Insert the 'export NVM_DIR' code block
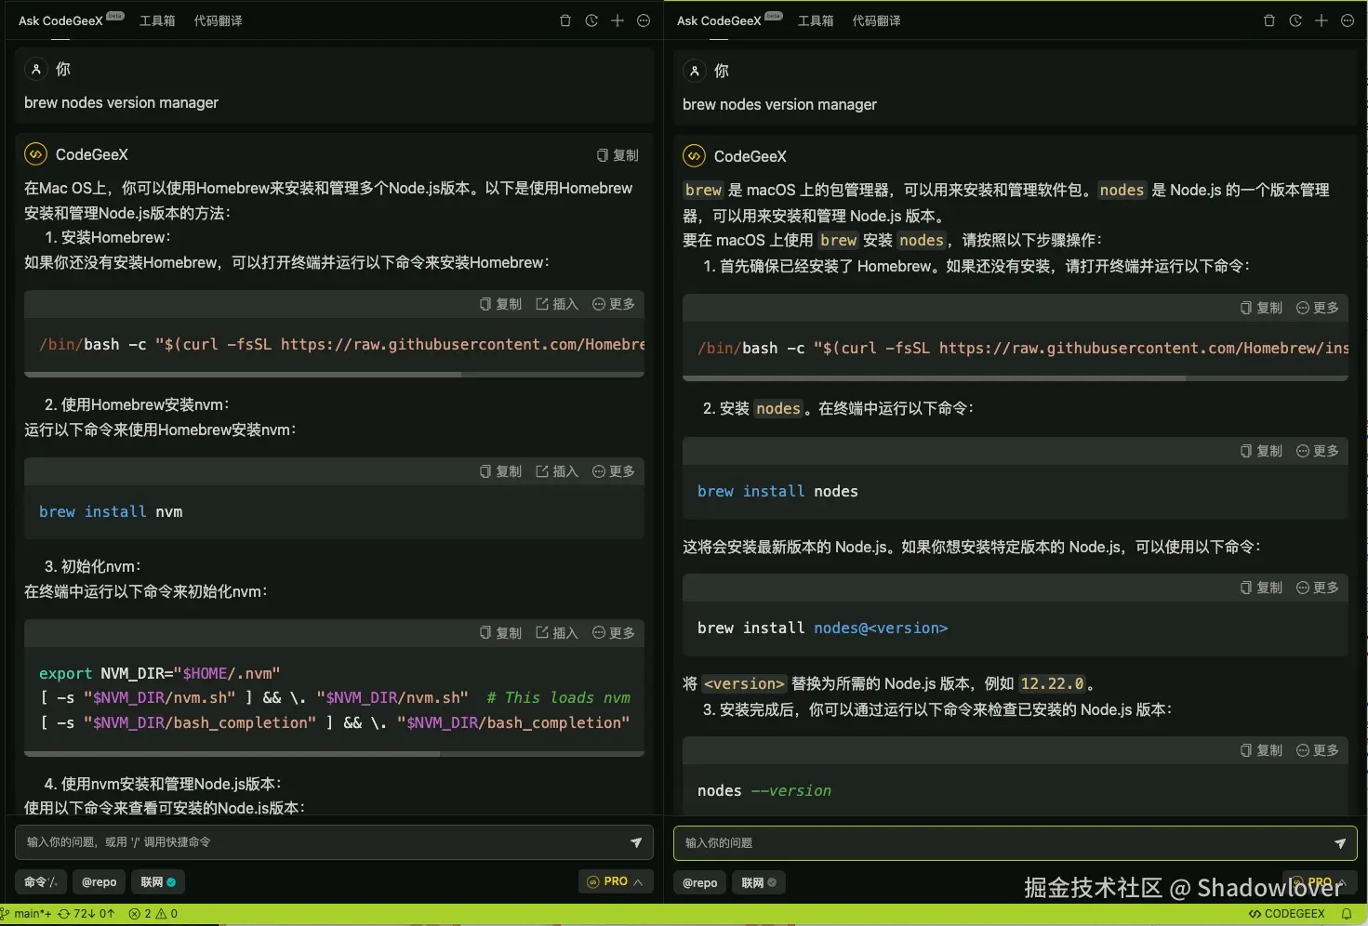Viewport: 1368px width, 926px height. (x=557, y=633)
